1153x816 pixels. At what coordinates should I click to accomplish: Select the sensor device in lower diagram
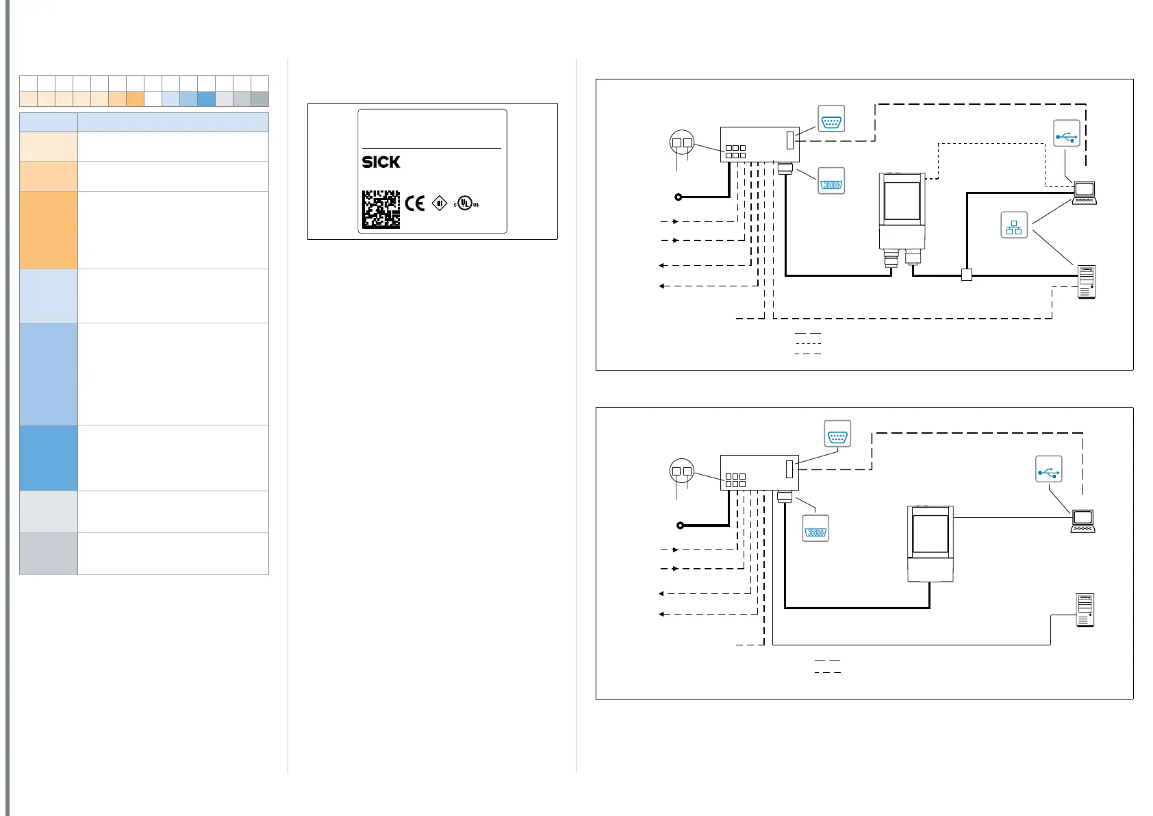pyautogui.click(x=930, y=545)
